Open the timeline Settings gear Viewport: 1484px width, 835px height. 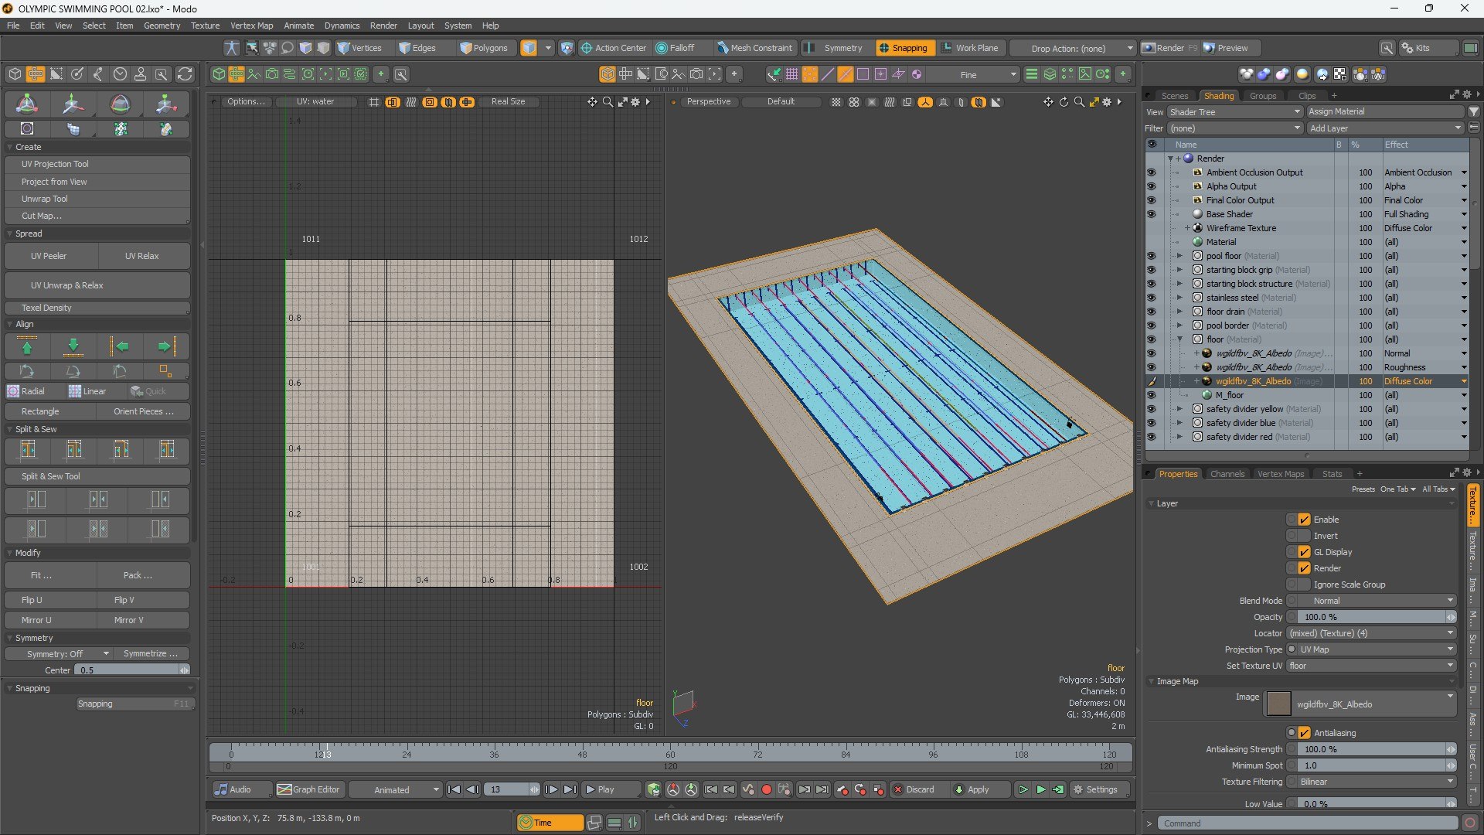(x=1095, y=789)
